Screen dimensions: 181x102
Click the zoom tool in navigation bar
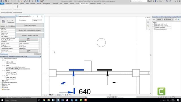tap(148, 26)
